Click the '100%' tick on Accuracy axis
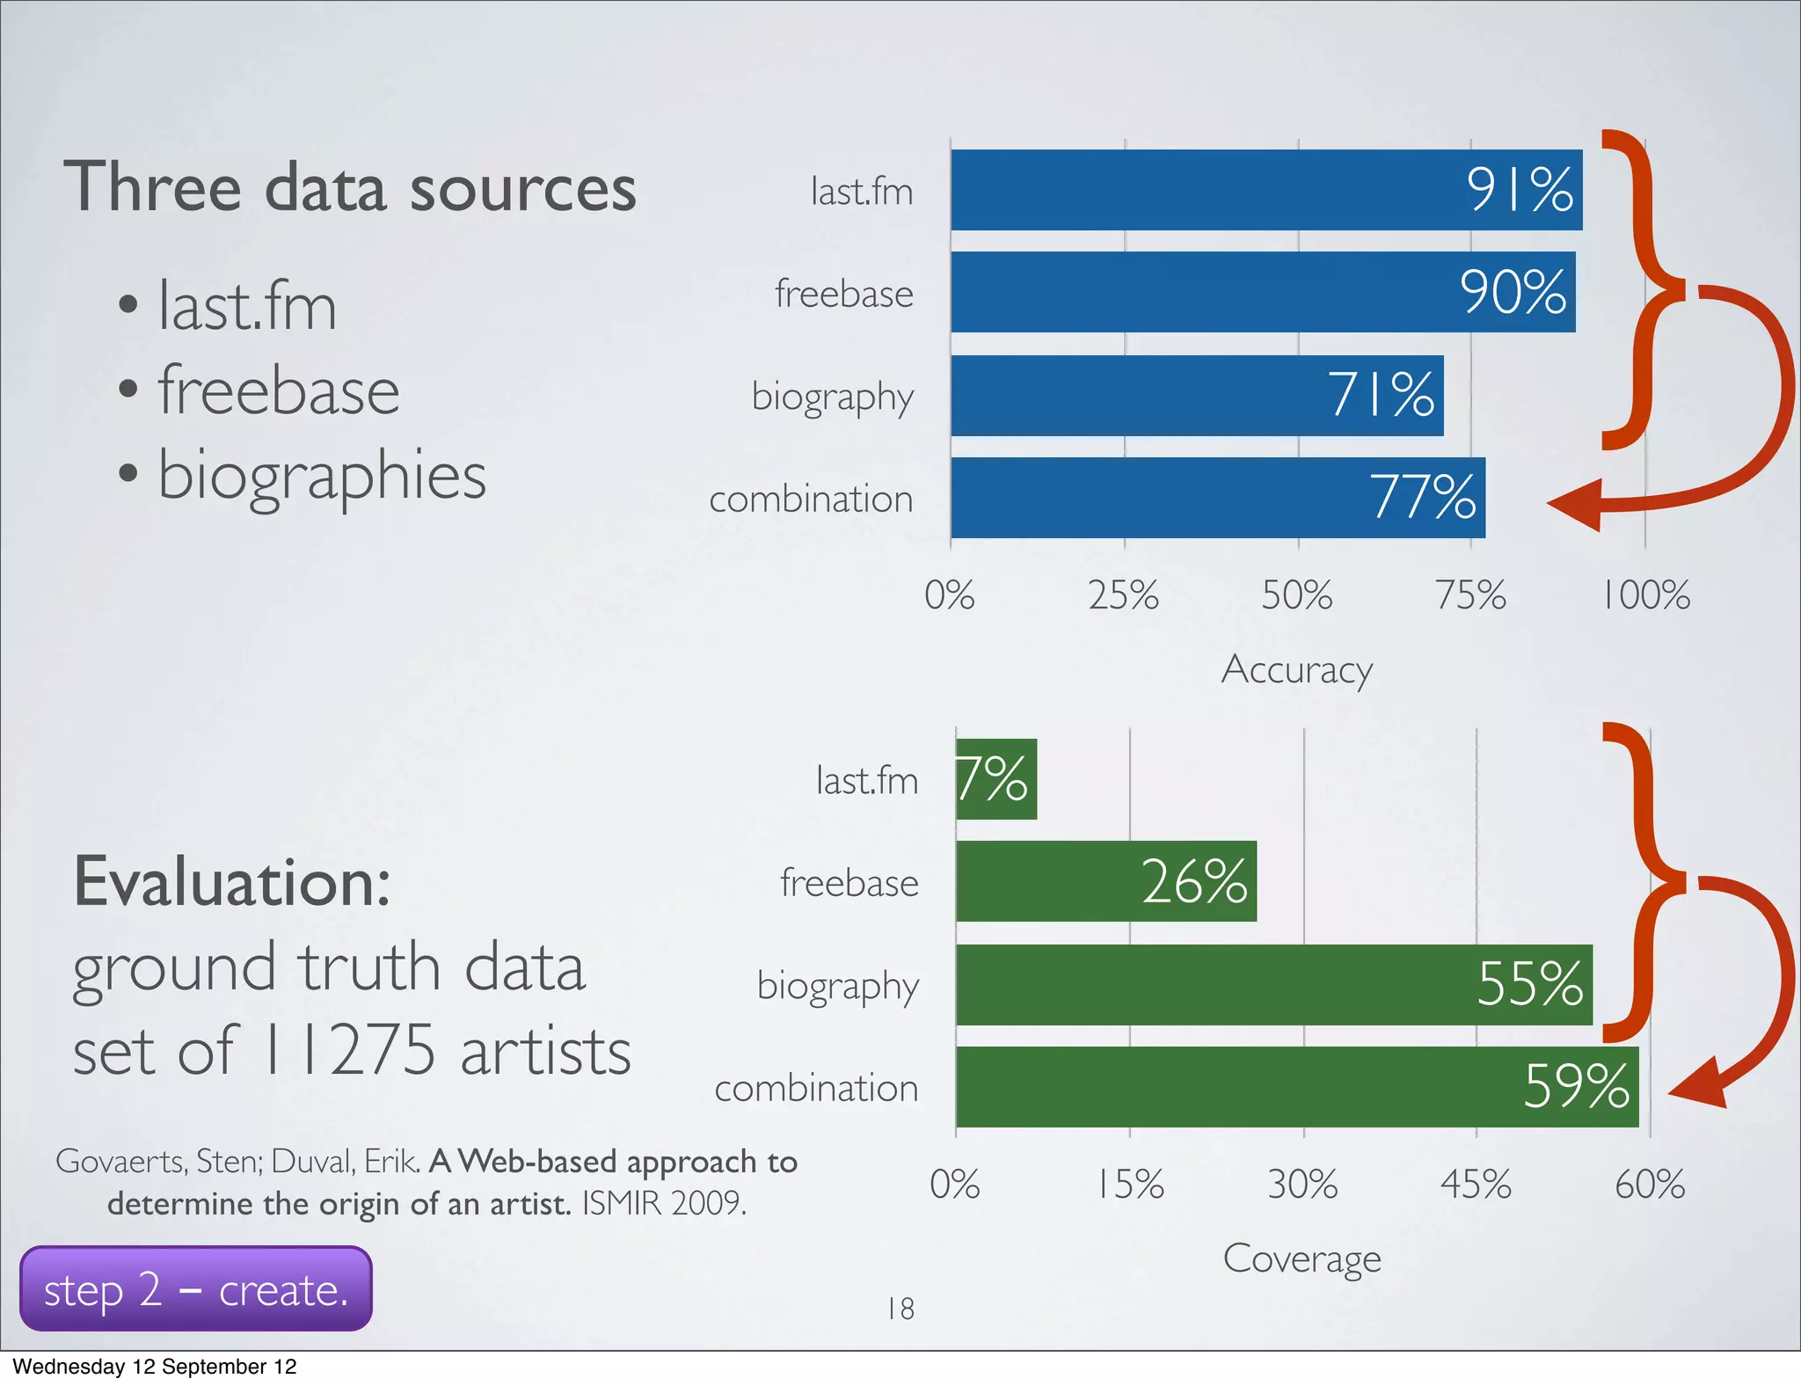This screenshot has width=1801, height=1386. click(x=1646, y=595)
